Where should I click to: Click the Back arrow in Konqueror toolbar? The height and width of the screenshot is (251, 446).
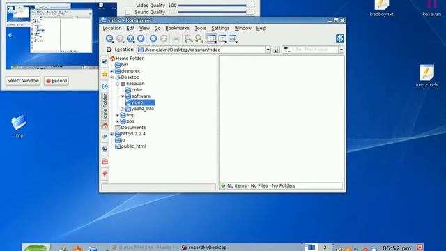point(109,38)
